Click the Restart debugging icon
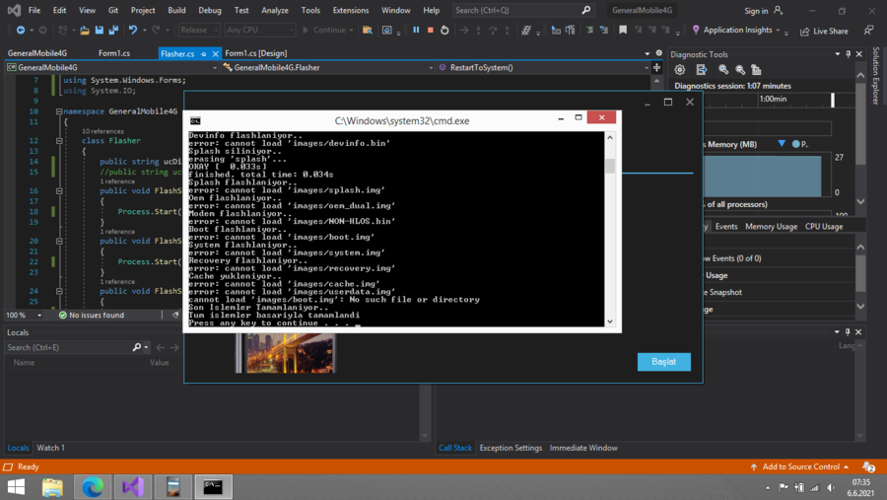This screenshot has height=500, width=887. (x=444, y=31)
